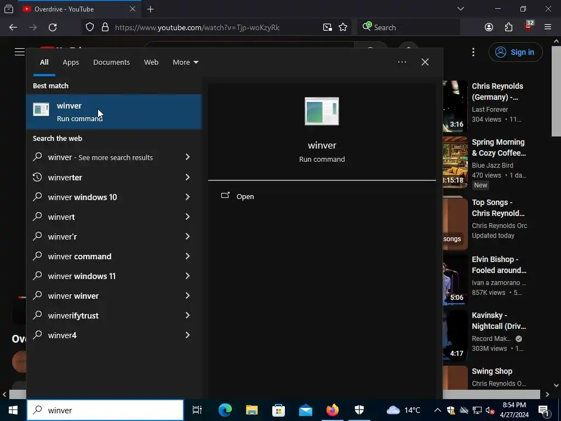The height and width of the screenshot is (421, 561).
Task: Reload the YouTube page
Action: [x=53, y=27]
